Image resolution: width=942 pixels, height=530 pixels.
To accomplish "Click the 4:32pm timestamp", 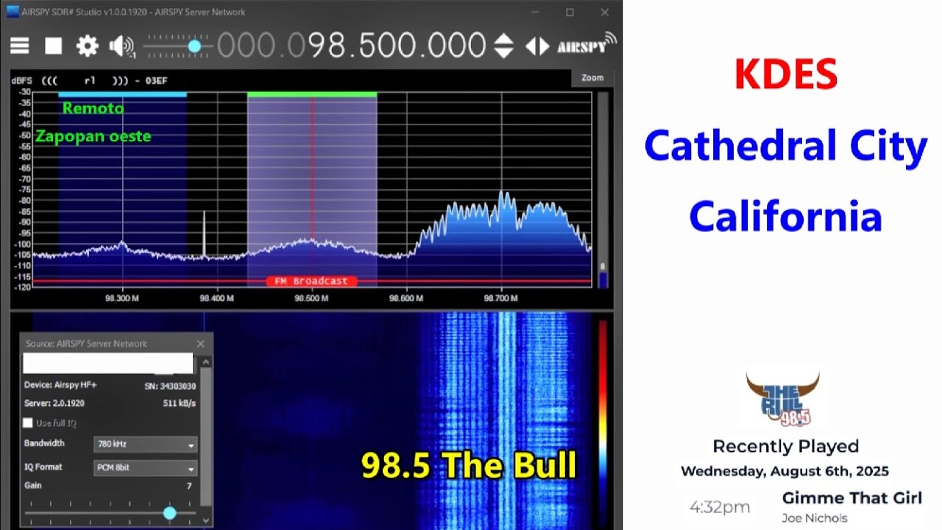I will [x=720, y=507].
